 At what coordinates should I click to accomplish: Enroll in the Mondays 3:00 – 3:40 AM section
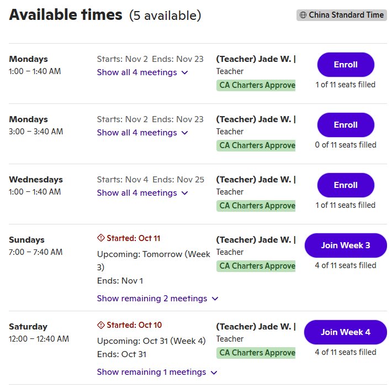346,125
